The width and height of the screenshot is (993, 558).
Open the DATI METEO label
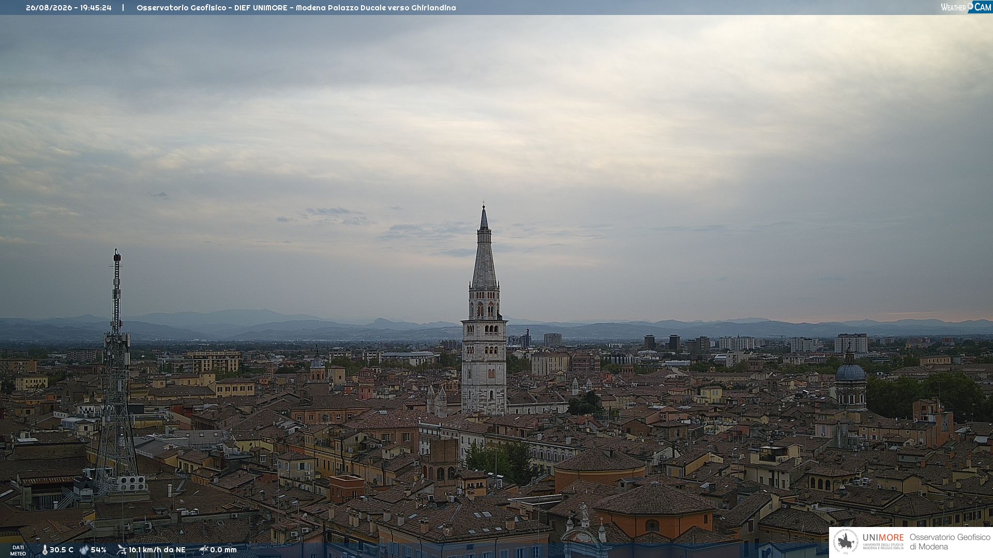pos(18,550)
